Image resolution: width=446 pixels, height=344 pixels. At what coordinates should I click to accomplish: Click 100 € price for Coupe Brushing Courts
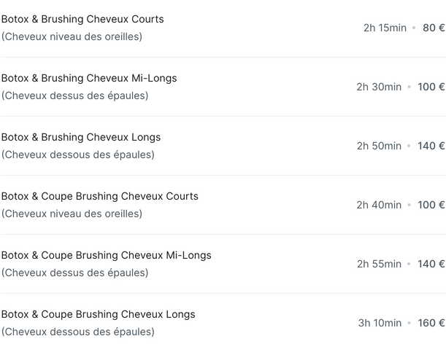pos(431,205)
